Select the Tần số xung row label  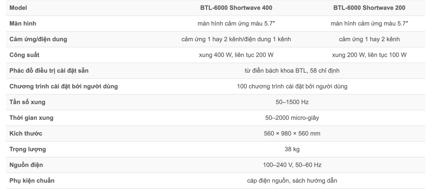click(27, 102)
